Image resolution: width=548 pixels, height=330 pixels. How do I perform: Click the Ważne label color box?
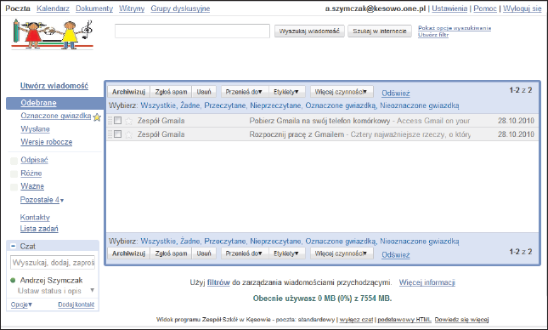point(14,187)
